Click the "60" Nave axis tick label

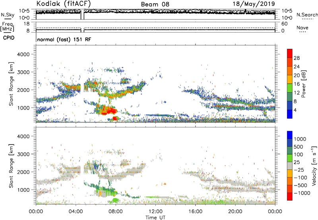[284, 24]
